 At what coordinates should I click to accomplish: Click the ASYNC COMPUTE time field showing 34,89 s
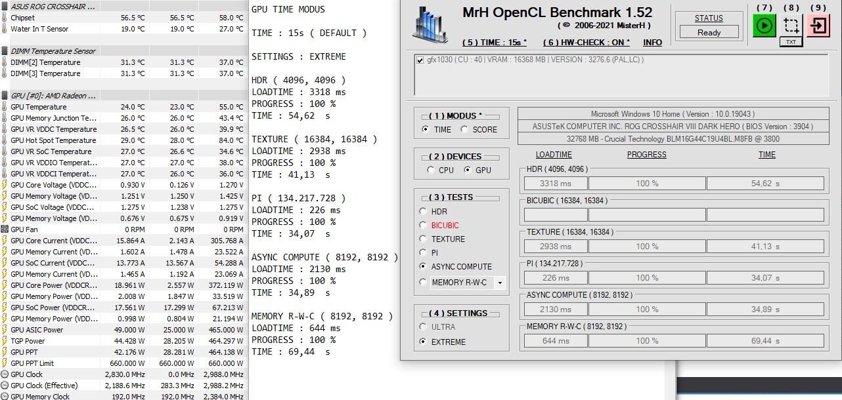[x=765, y=310]
